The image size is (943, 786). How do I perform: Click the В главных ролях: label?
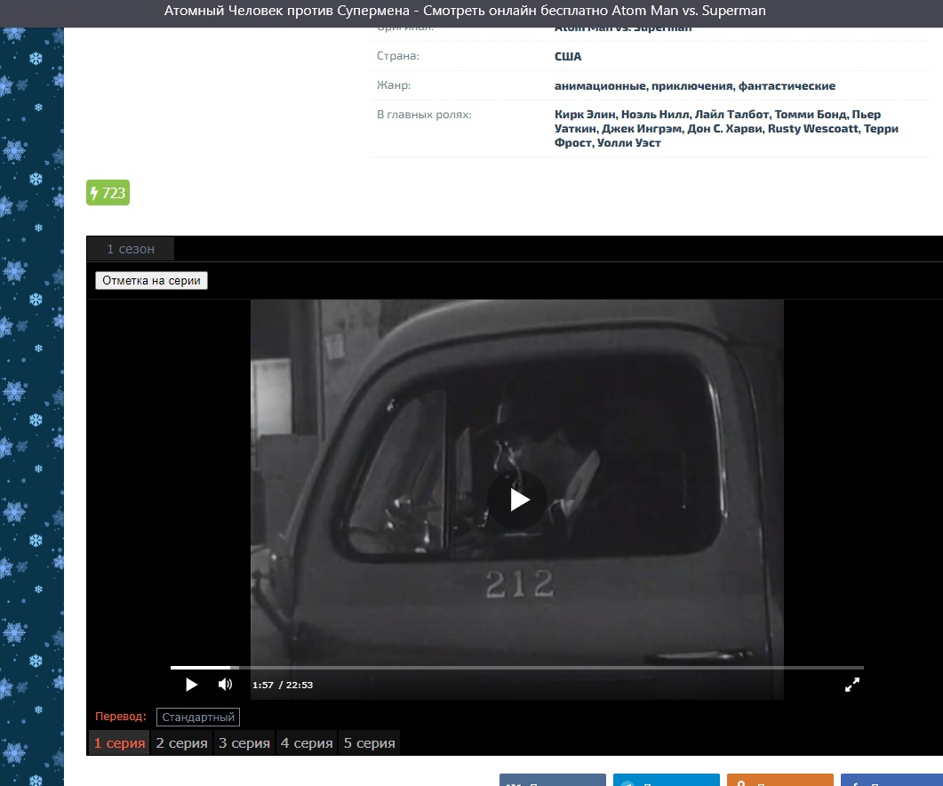[424, 115]
